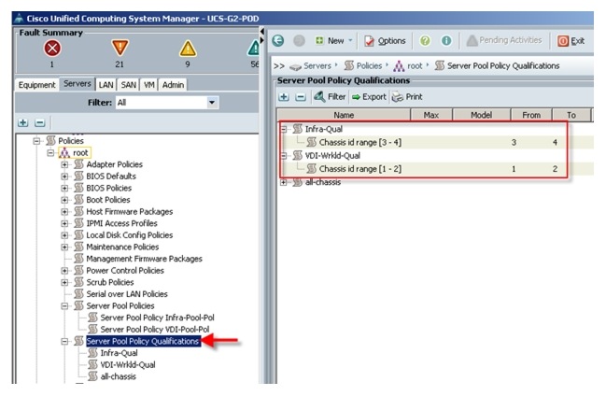
Task: Select Local Disk Config Policies
Action: tap(130, 235)
